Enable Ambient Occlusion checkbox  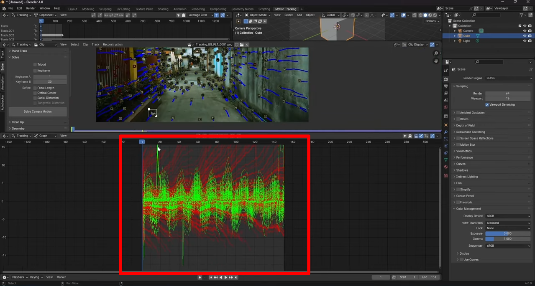(458, 113)
